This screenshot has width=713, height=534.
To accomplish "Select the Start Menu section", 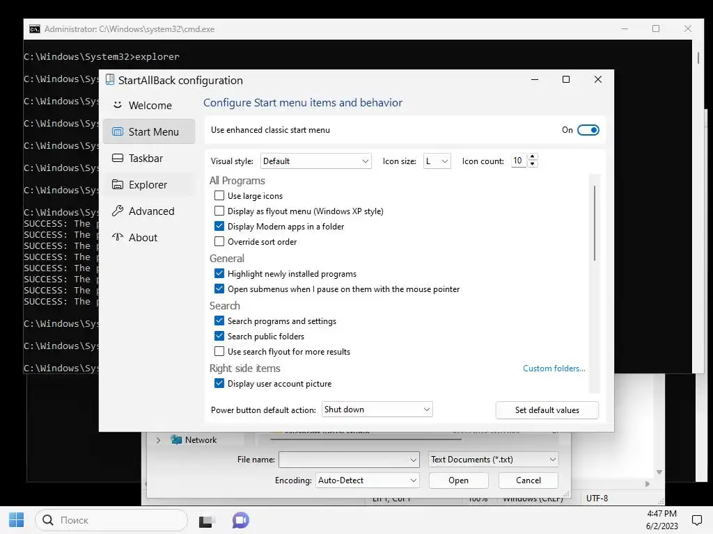I will pos(149,131).
